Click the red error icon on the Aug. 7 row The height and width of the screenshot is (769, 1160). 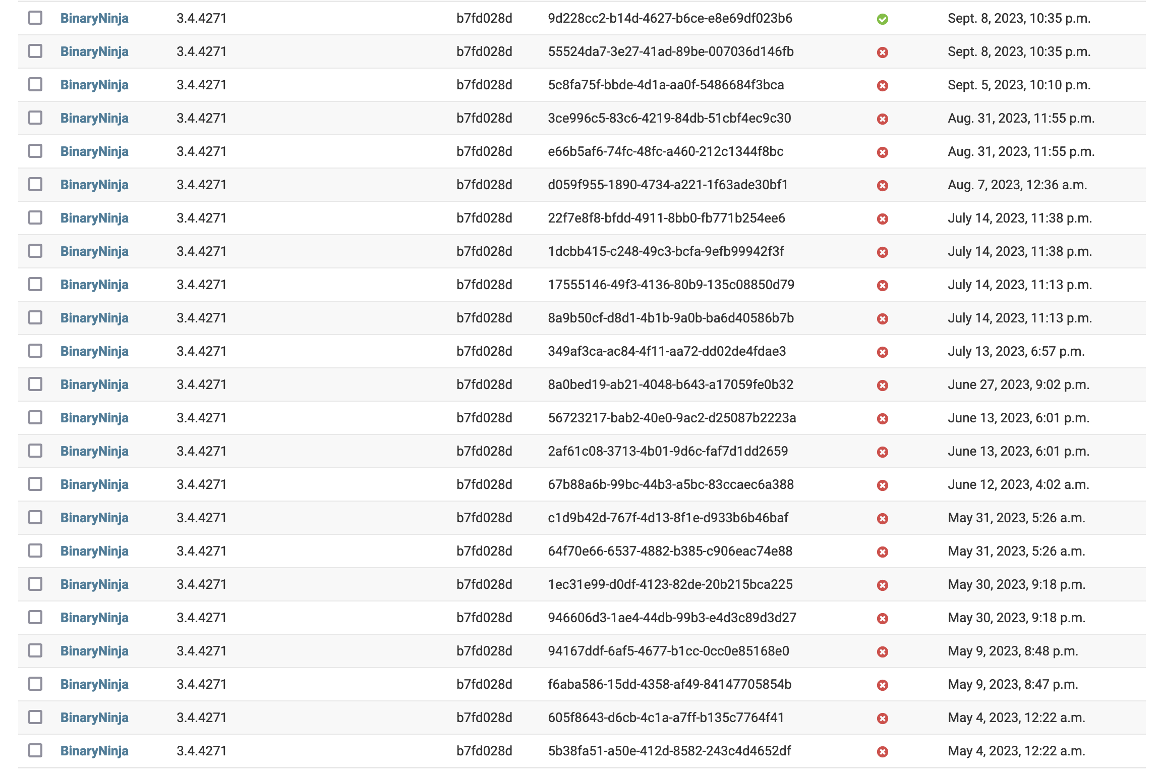[882, 185]
